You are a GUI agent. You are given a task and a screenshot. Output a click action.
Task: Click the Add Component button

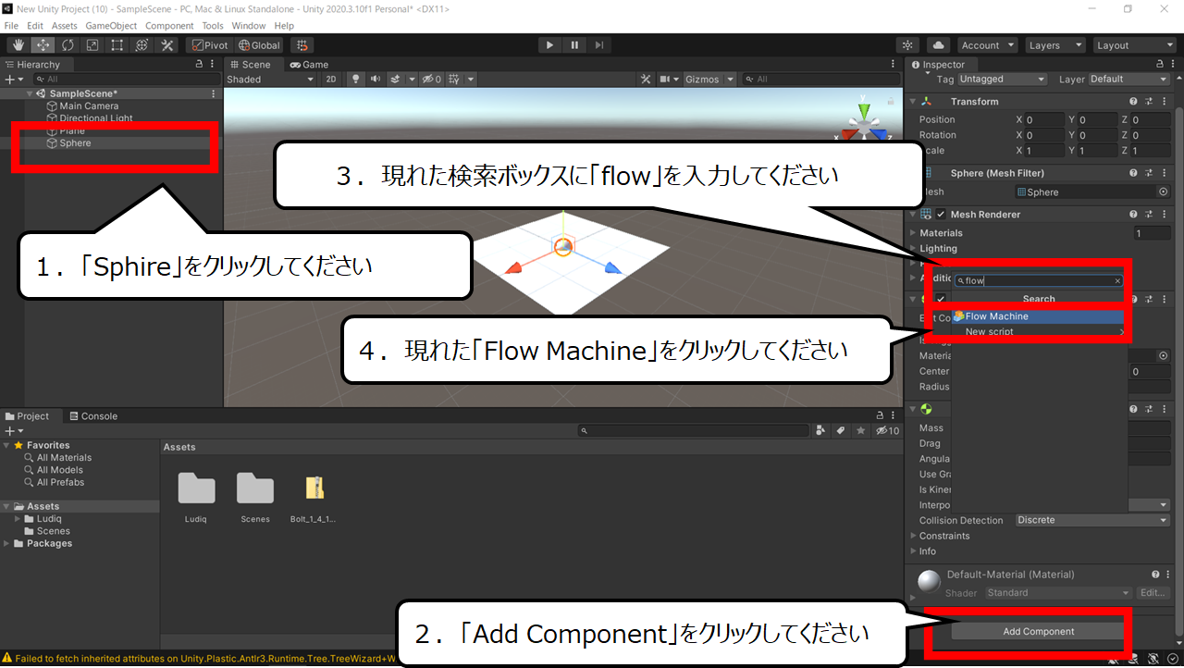point(1039,632)
